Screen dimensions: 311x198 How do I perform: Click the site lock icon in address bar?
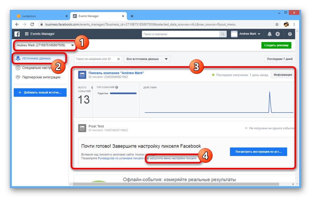[x=41, y=24]
